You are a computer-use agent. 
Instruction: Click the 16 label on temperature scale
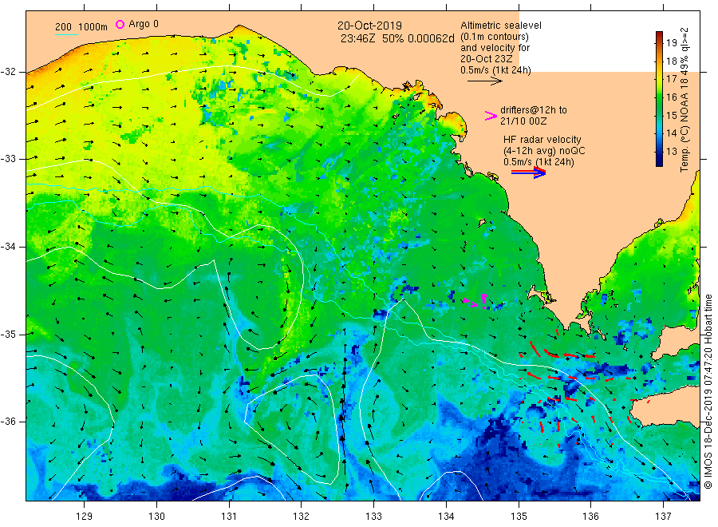click(x=671, y=97)
